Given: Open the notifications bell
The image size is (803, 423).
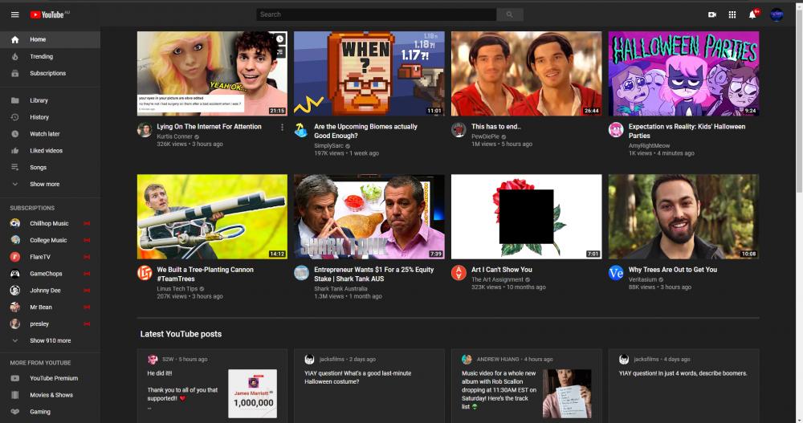Looking at the screenshot, I should coord(752,14).
